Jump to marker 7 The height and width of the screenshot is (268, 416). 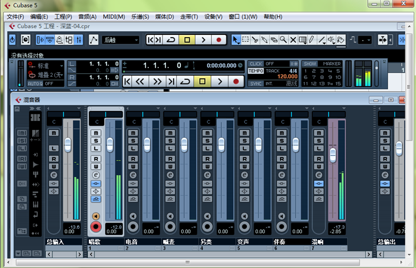coord(313,77)
